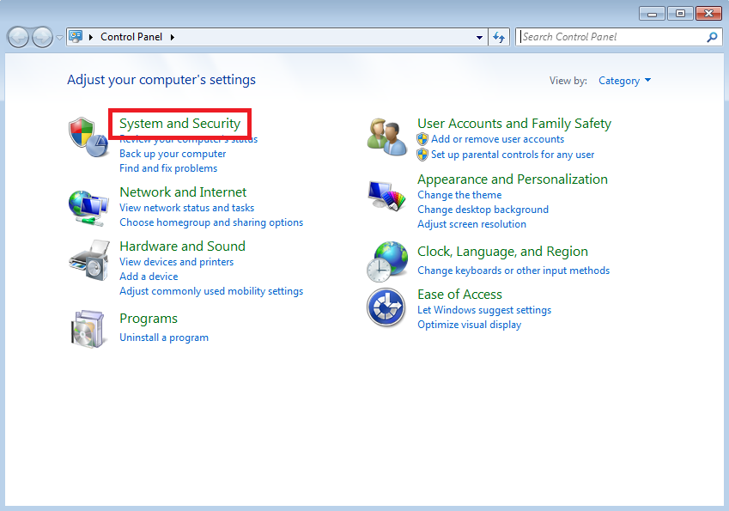Click Change keyboards or other input methods
729x511 pixels.
(513, 271)
